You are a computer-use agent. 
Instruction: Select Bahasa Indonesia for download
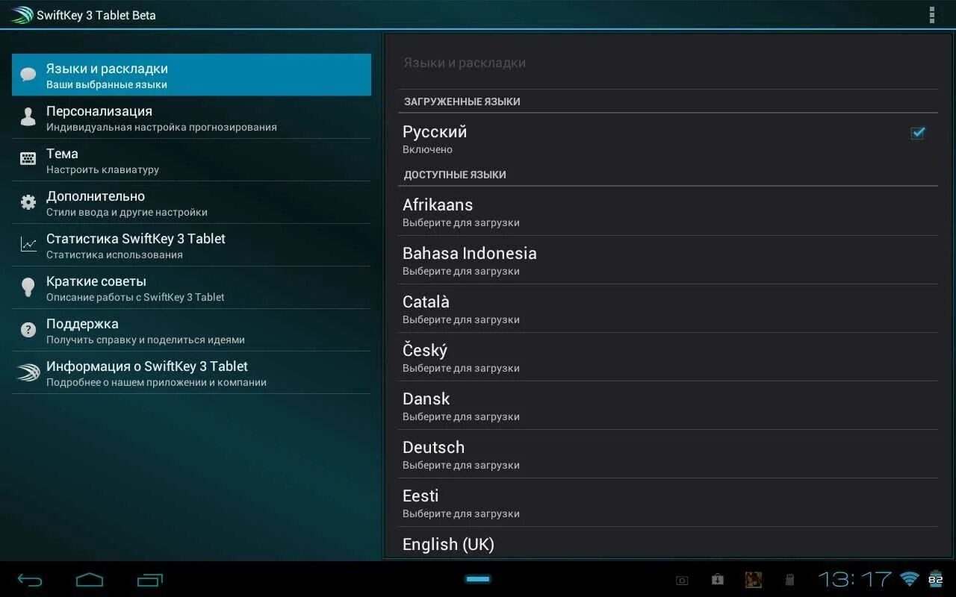(668, 260)
